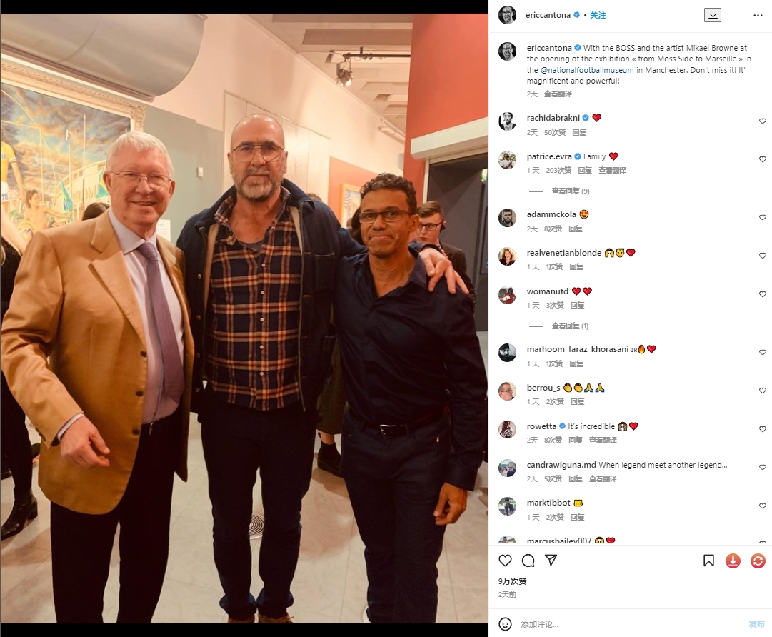Open the @nationalfootballmuseum mention link

point(587,70)
